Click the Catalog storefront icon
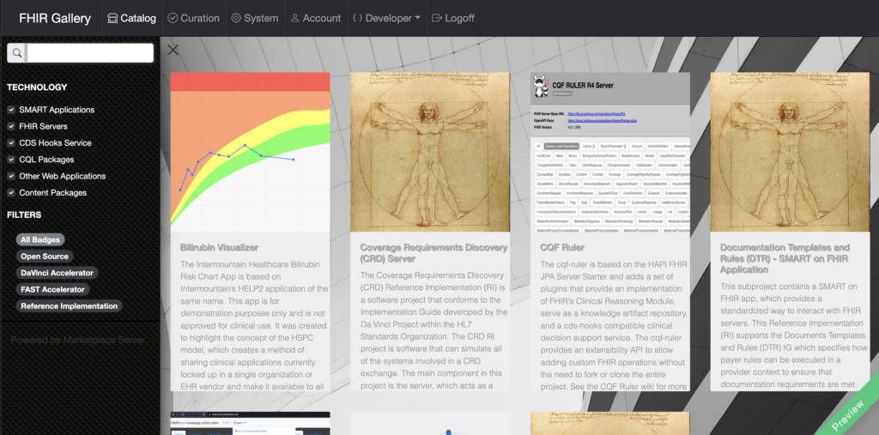This screenshot has height=435, width=879. point(112,18)
